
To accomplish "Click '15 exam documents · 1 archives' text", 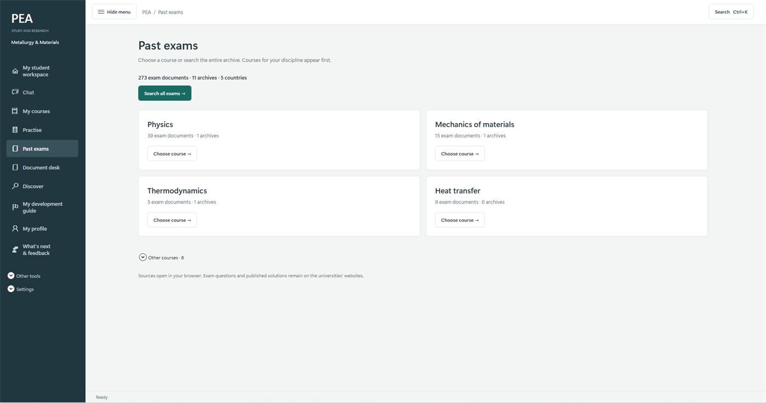I will click(470, 136).
